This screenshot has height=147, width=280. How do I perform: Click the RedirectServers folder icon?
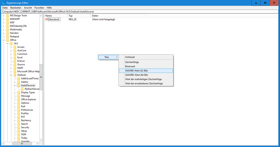coord(22,89)
